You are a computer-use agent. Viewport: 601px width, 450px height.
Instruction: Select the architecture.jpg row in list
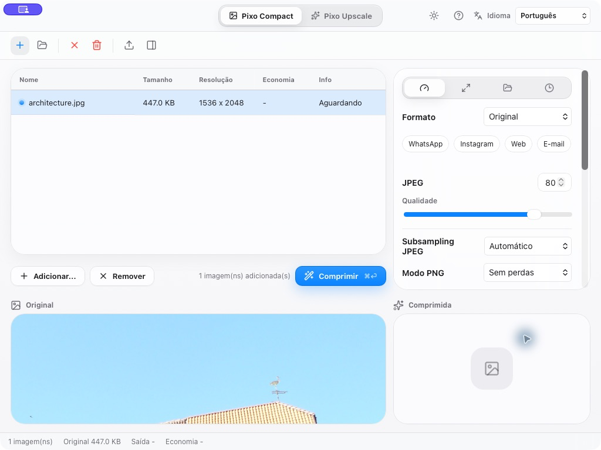pos(198,103)
